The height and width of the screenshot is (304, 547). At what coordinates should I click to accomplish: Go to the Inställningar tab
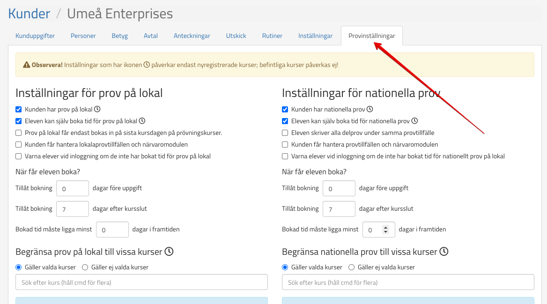point(315,36)
